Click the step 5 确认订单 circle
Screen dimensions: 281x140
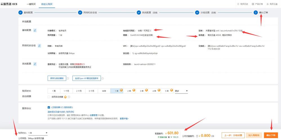[256, 13]
